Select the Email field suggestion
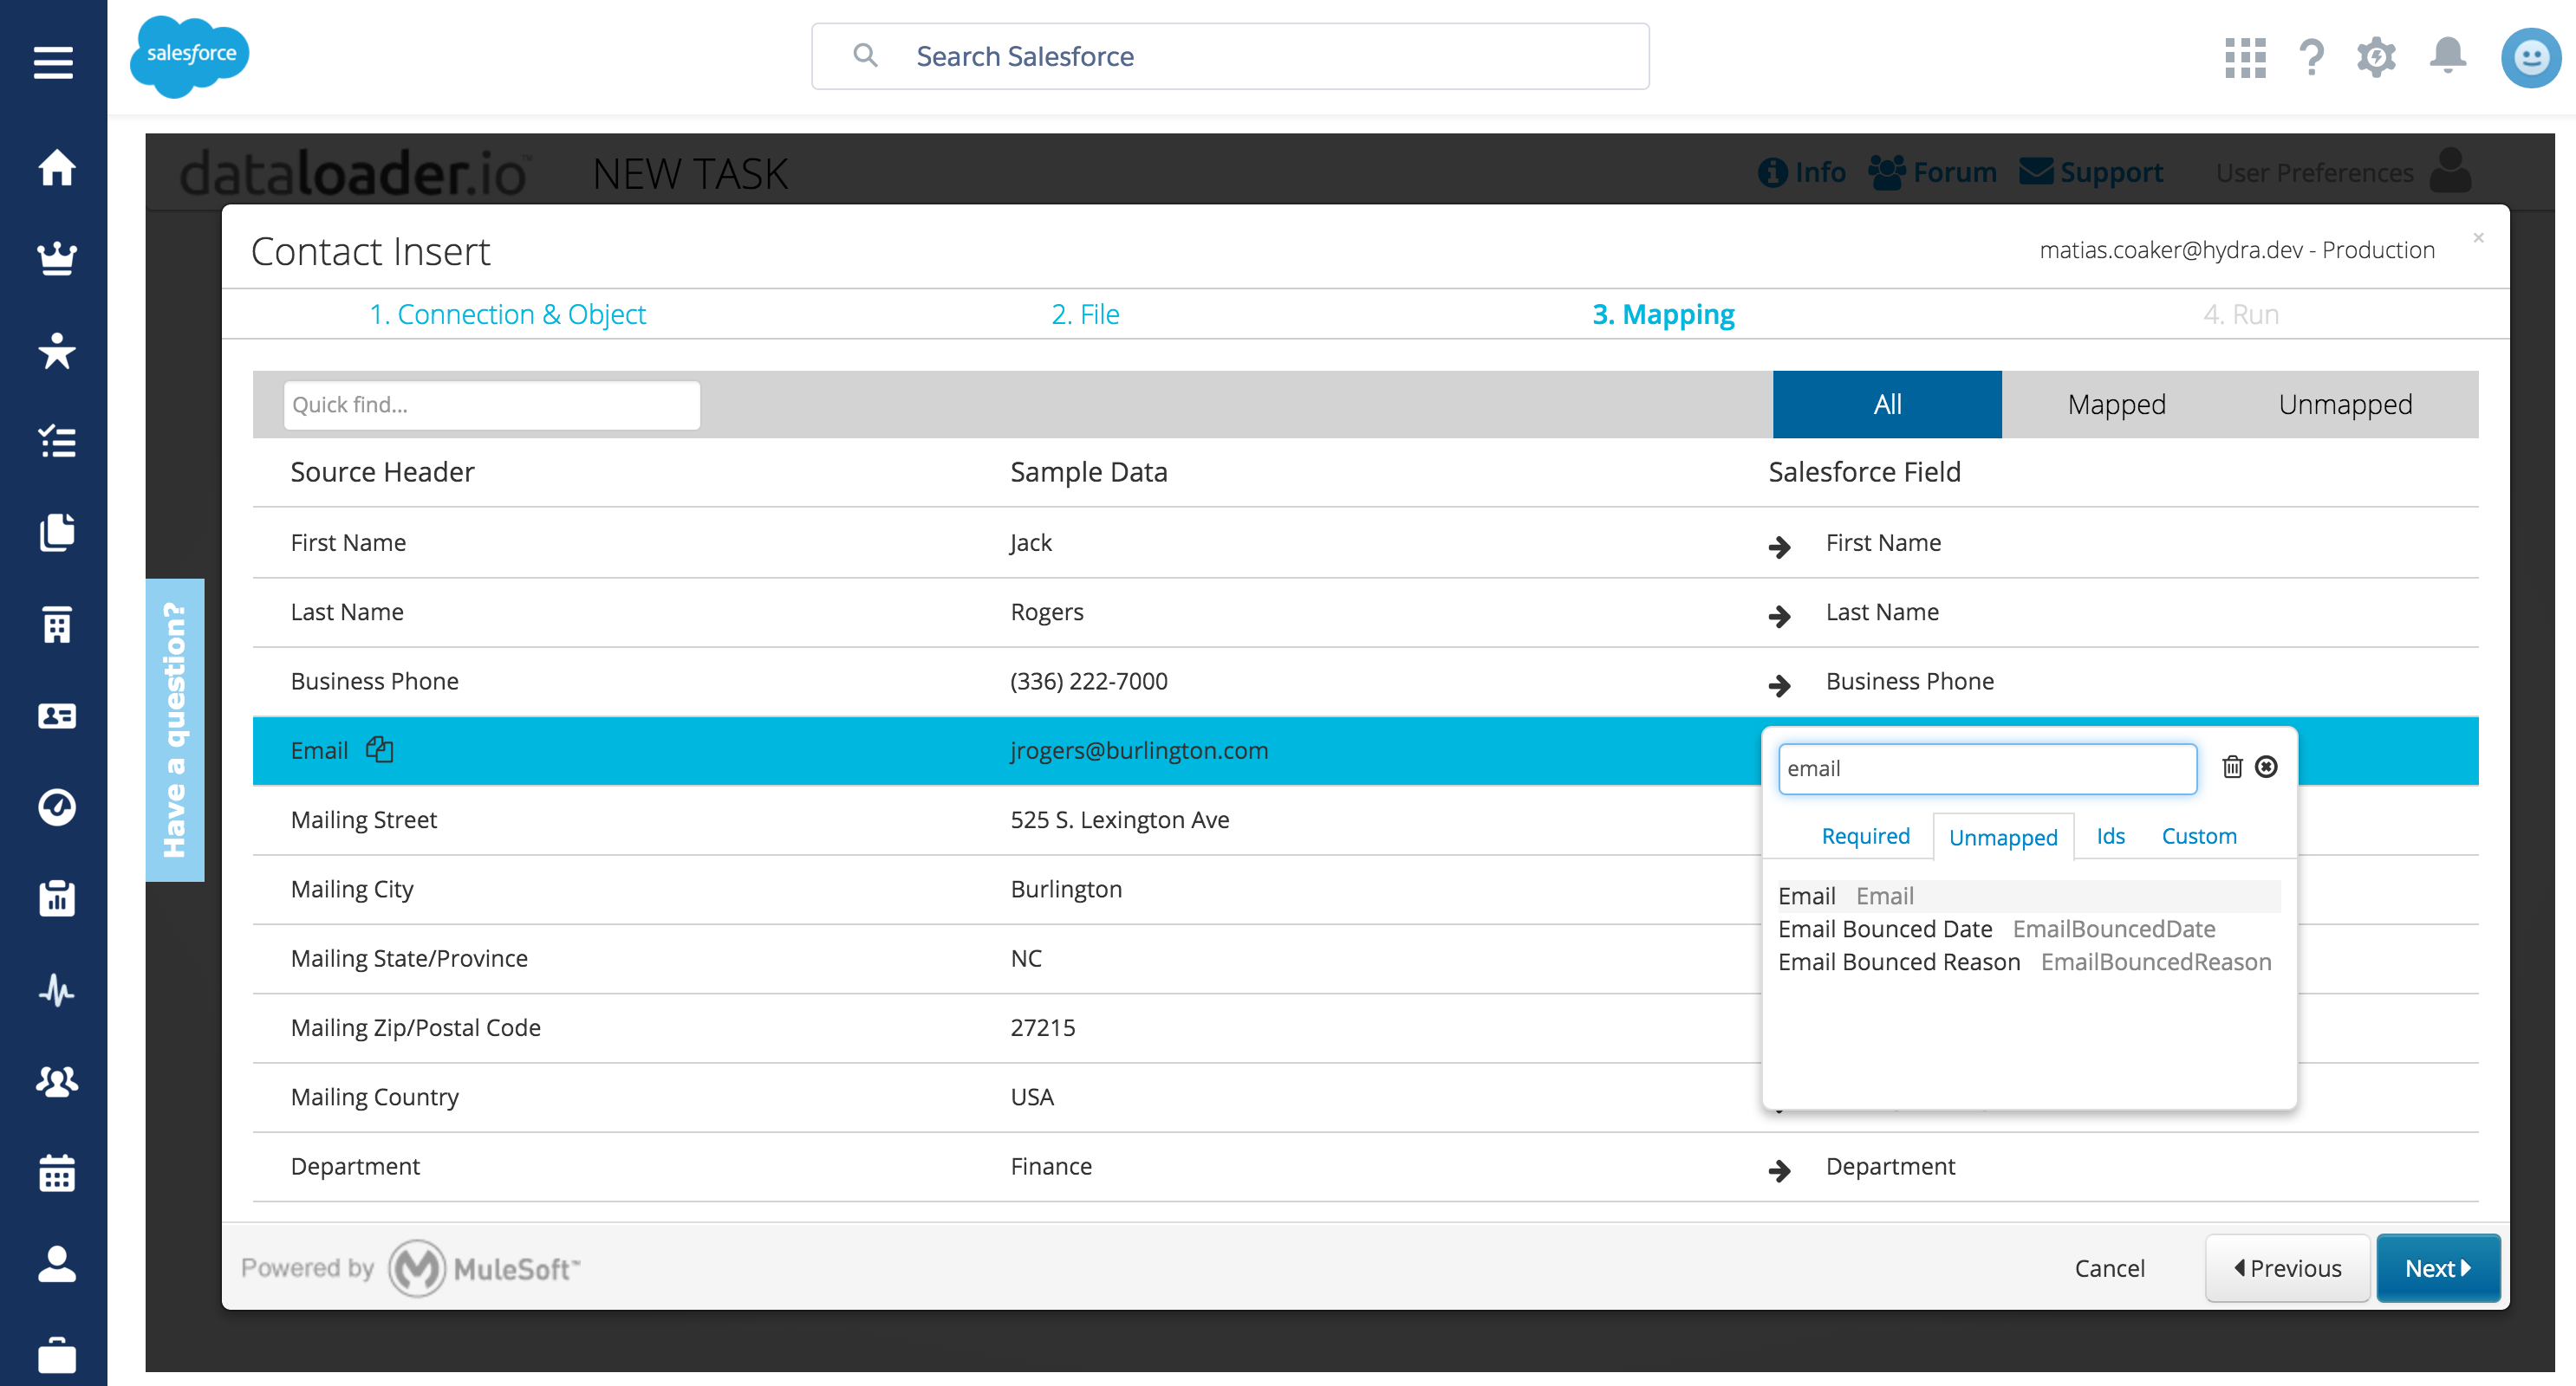The height and width of the screenshot is (1386, 2576). pyautogui.click(x=1806, y=897)
